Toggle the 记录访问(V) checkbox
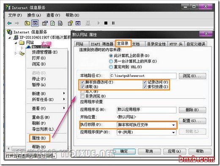The width and height of the screenshot is (220, 166). coord(145,82)
